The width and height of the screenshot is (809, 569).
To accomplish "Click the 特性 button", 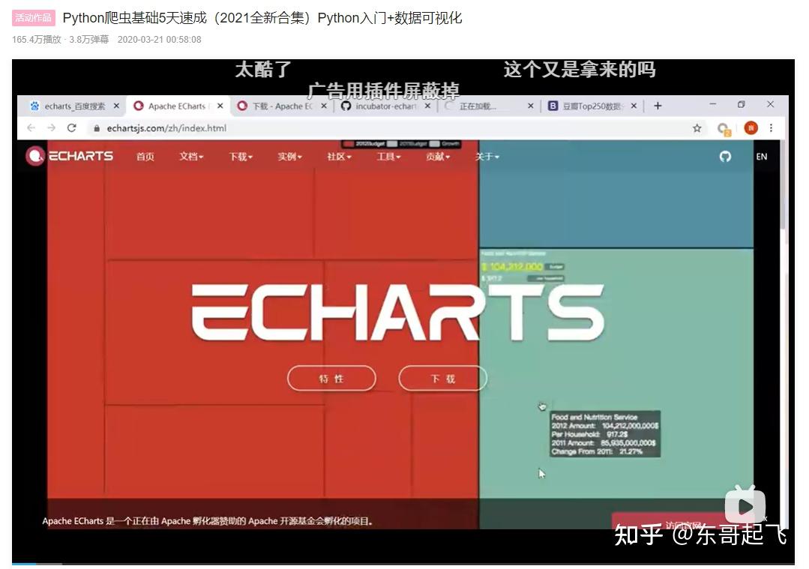I will pyautogui.click(x=331, y=379).
